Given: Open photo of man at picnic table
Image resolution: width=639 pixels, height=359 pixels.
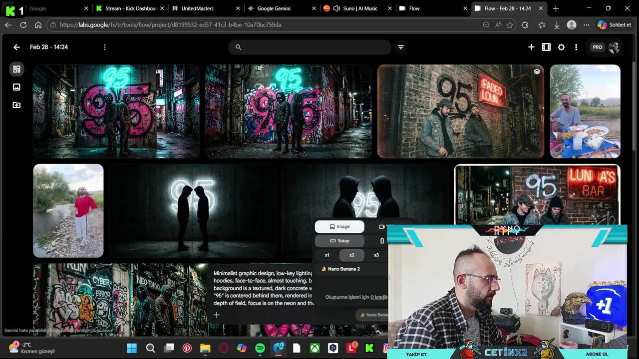Looking at the screenshot, I should pyautogui.click(x=585, y=111).
